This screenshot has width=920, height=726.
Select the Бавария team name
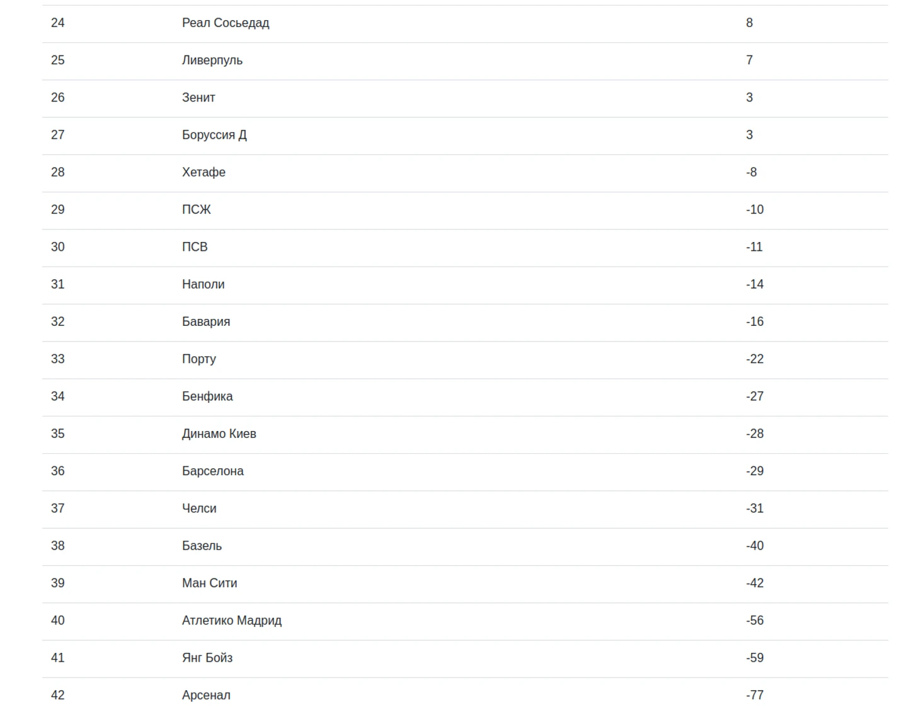(x=206, y=322)
